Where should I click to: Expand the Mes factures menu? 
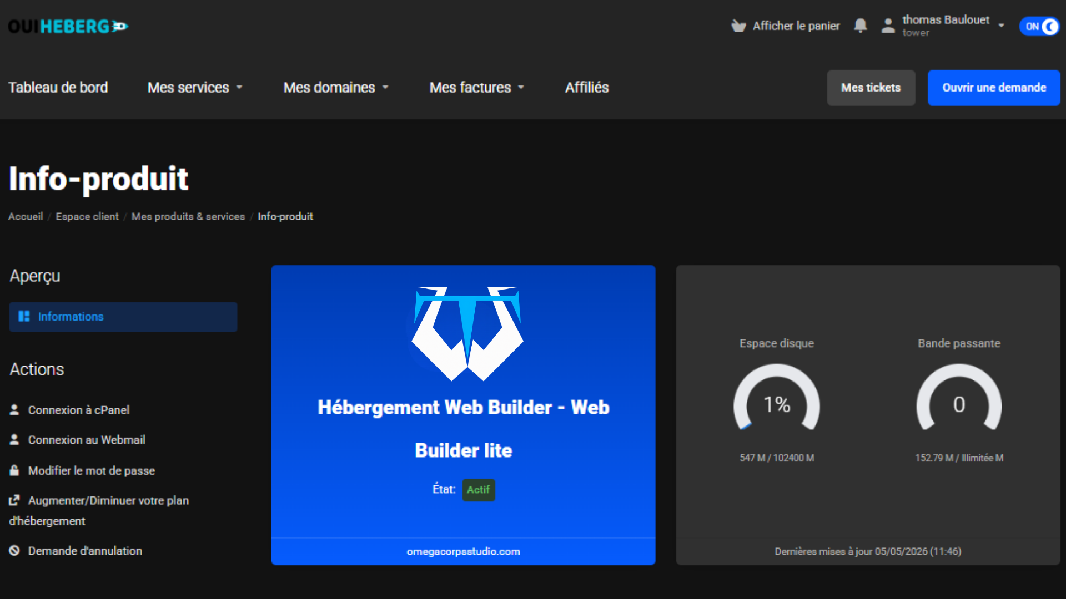pyautogui.click(x=477, y=88)
